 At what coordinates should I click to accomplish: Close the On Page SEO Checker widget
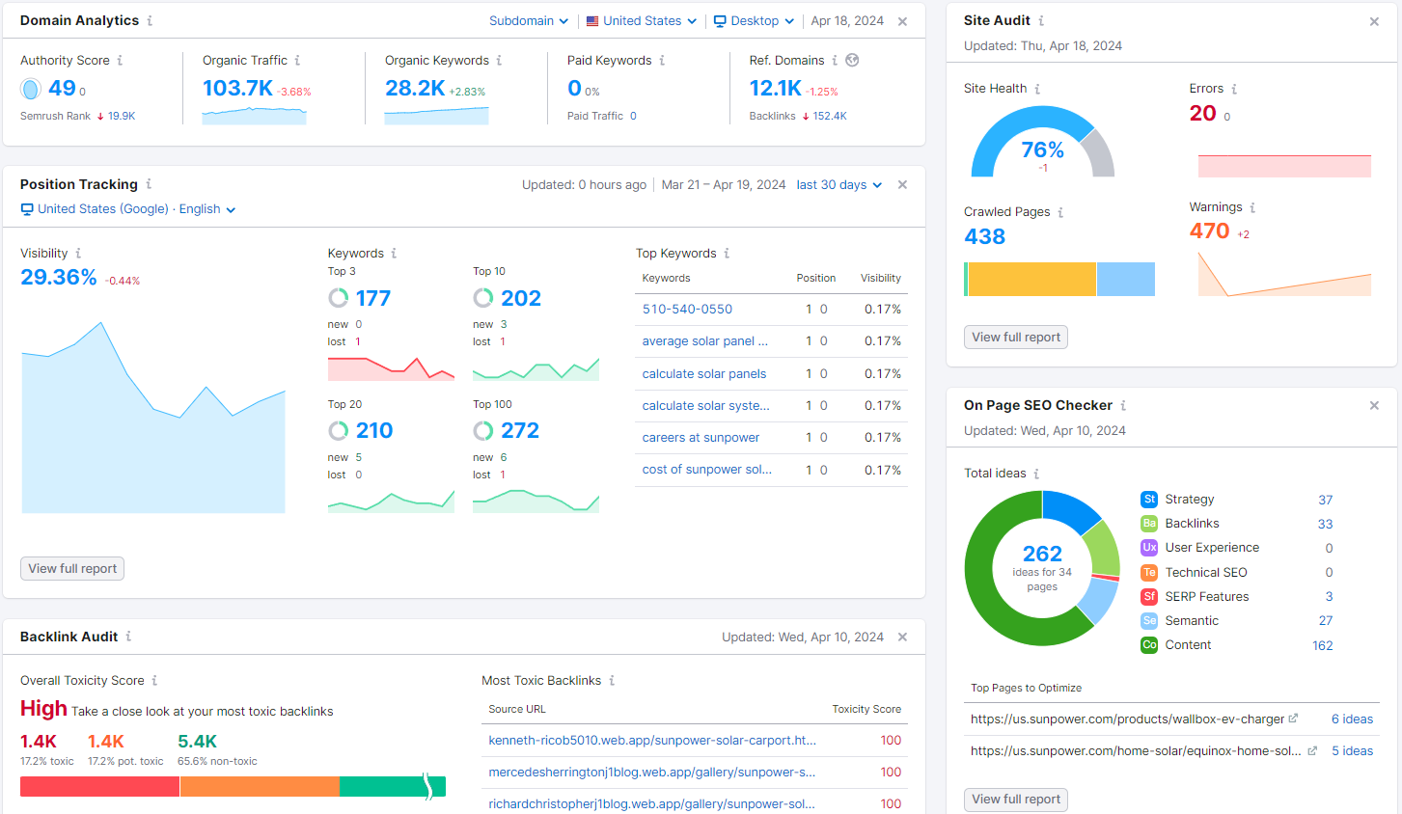[1374, 406]
